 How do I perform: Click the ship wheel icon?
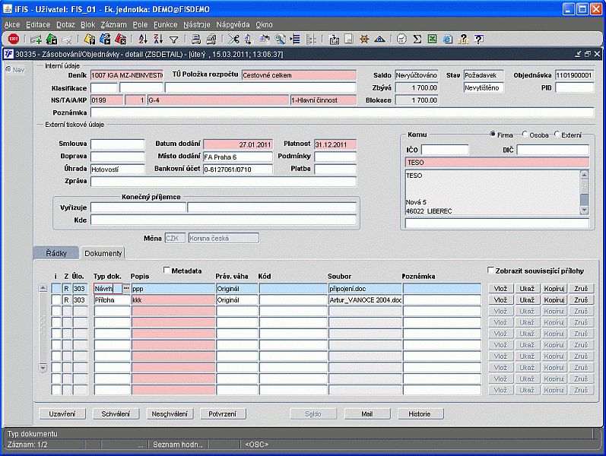coord(364,39)
